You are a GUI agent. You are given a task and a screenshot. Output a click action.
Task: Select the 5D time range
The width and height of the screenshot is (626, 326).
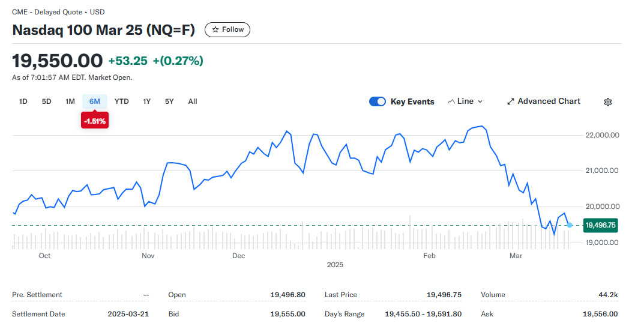tap(46, 101)
